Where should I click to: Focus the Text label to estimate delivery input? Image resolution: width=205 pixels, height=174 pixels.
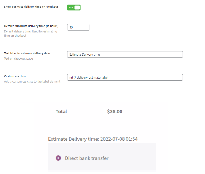pos(125,54)
